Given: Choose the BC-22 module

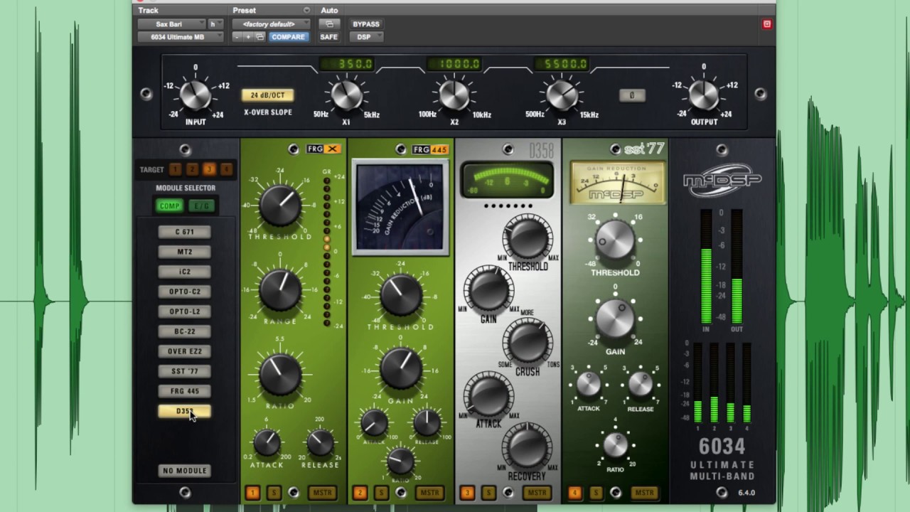Looking at the screenshot, I should pos(185,331).
